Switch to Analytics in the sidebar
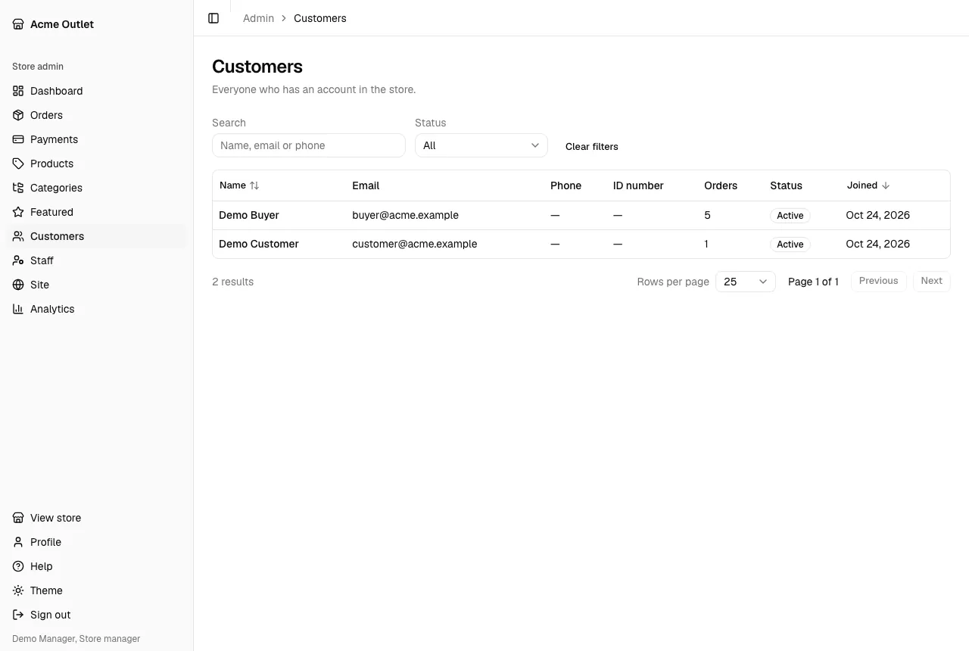Image resolution: width=969 pixels, height=651 pixels. [97, 309]
